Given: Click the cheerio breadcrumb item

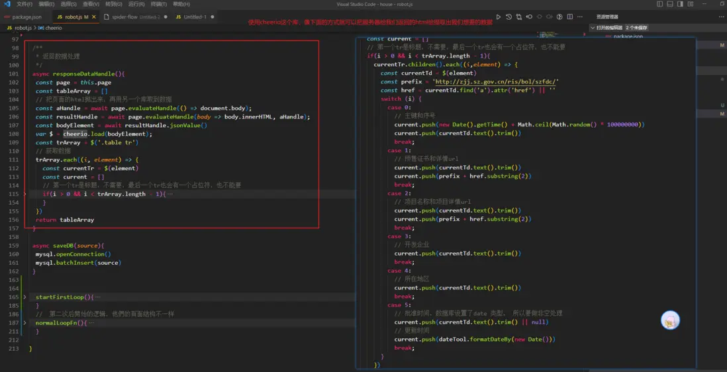Looking at the screenshot, I should (x=53, y=28).
